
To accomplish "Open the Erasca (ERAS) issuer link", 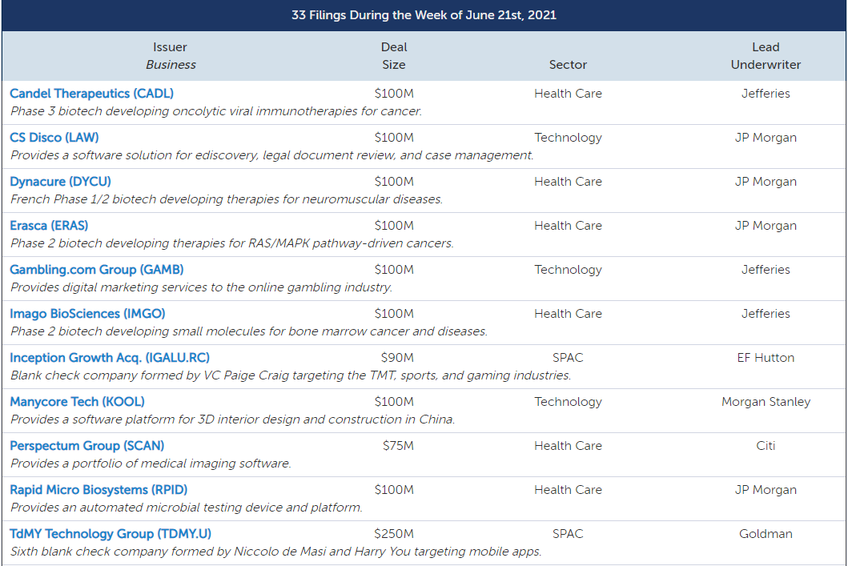I will pos(49,226).
